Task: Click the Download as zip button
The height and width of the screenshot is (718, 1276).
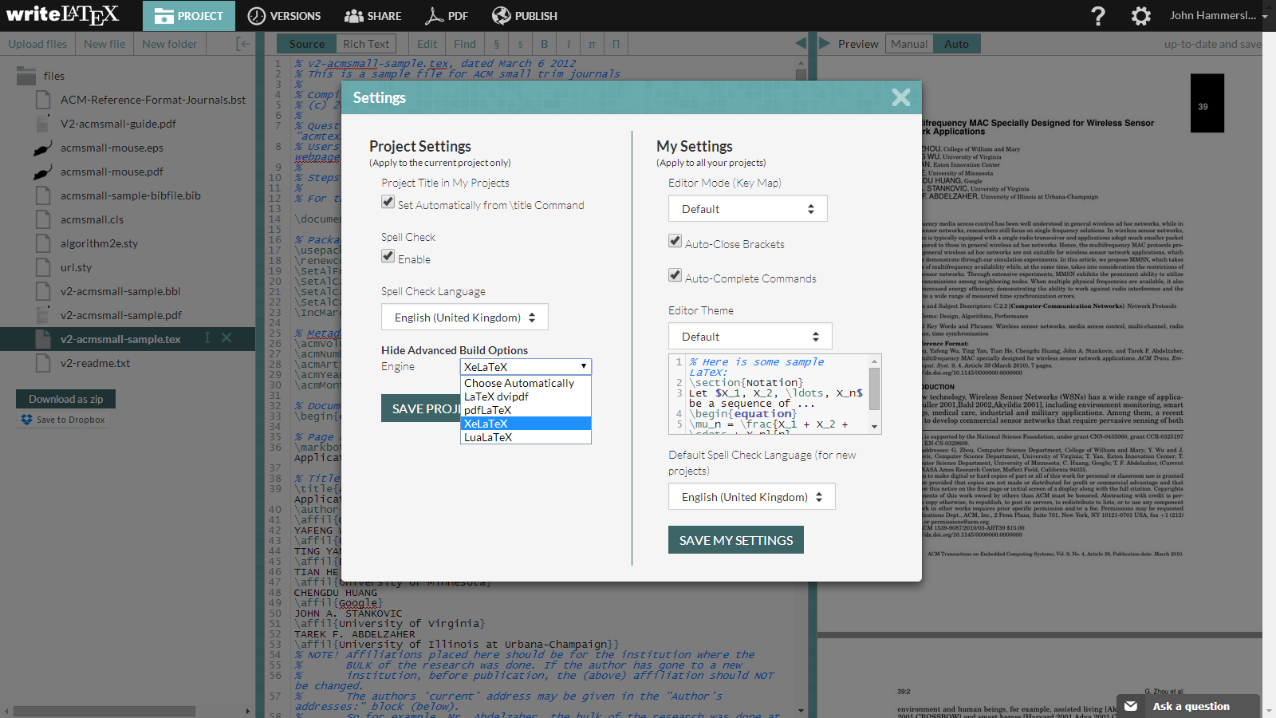Action: click(x=65, y=399)
